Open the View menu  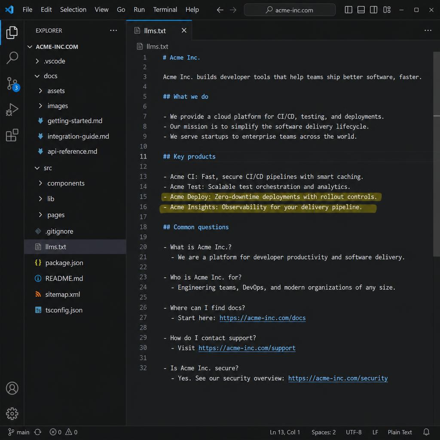(101, 10)
